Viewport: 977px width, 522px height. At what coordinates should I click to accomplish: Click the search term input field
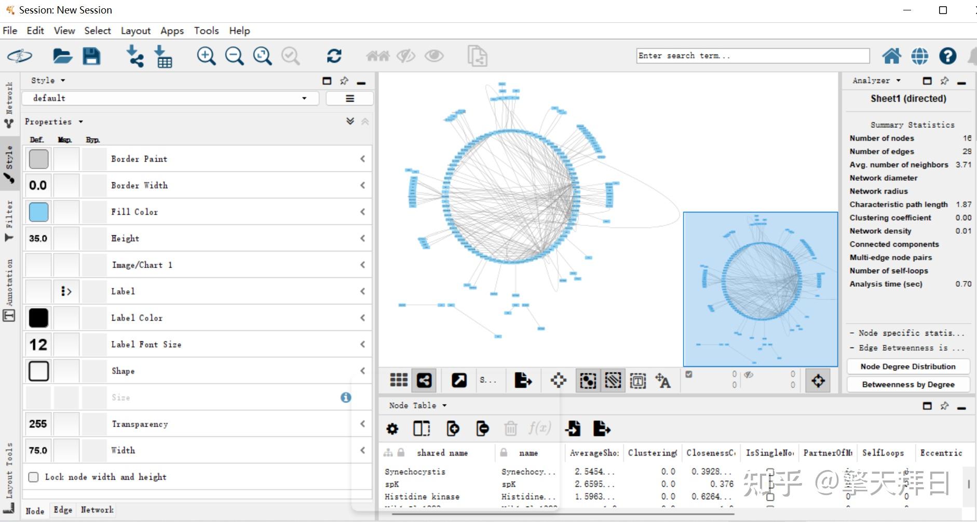752,56
